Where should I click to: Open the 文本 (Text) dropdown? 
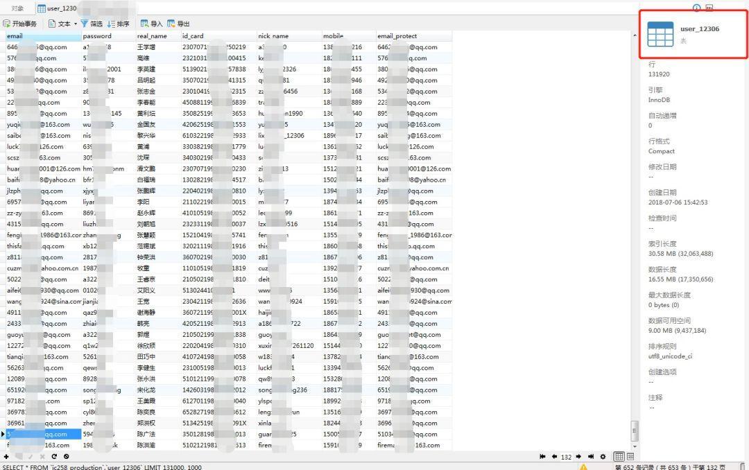pyautogui.click(x=65, y=24)
